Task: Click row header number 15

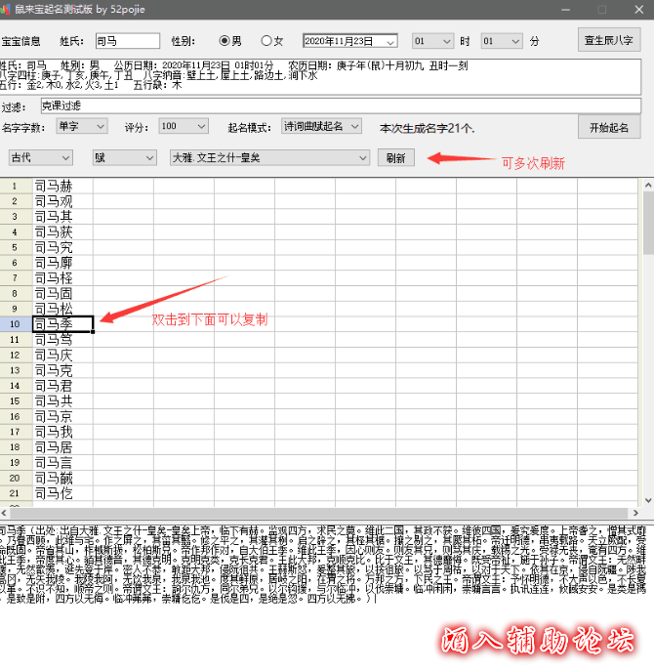Action: pyautogui.click(x=16, y=401)
